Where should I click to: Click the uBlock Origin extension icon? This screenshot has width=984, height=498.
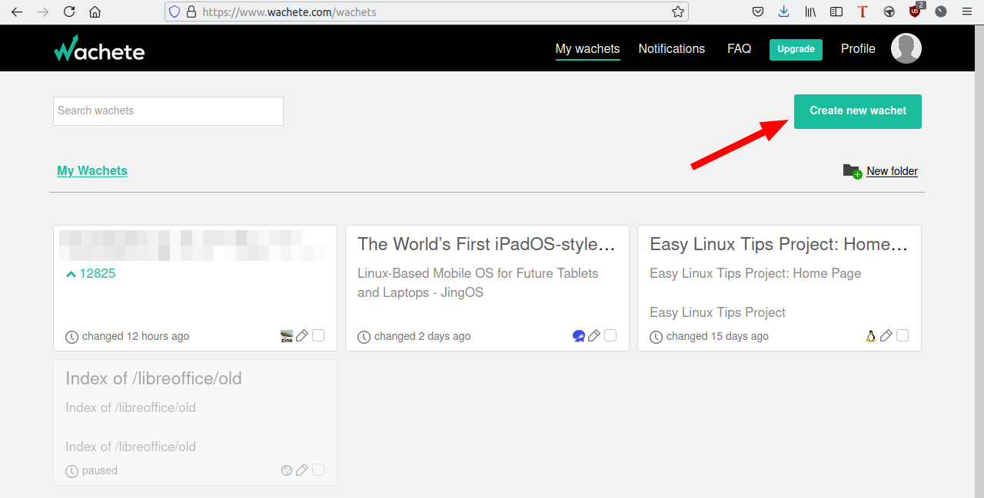point(915,11)
